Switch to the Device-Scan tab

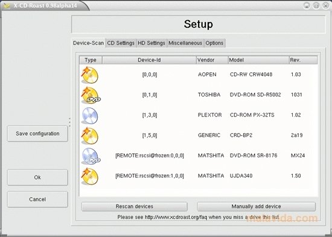[x=88, y=43]
